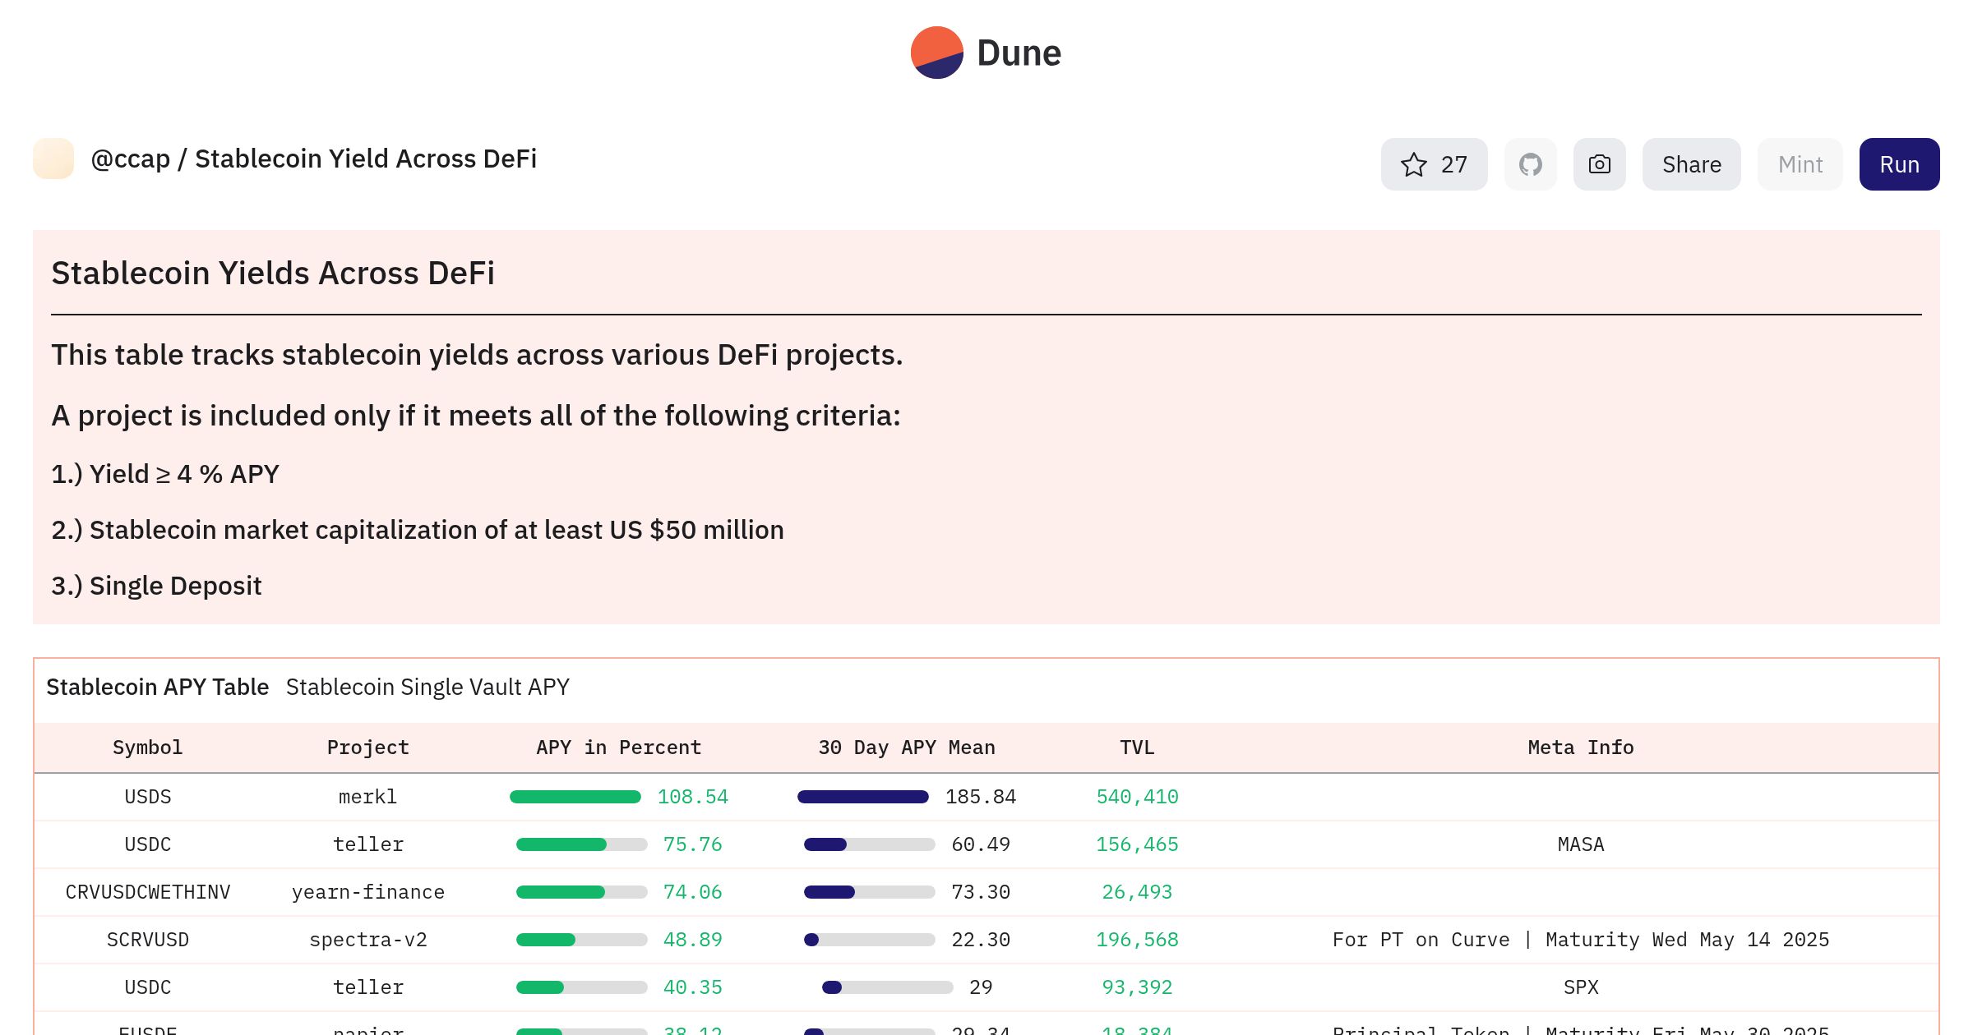Select TVL value 540,410
The image size is (1973, 1035).
[1137, 797]
